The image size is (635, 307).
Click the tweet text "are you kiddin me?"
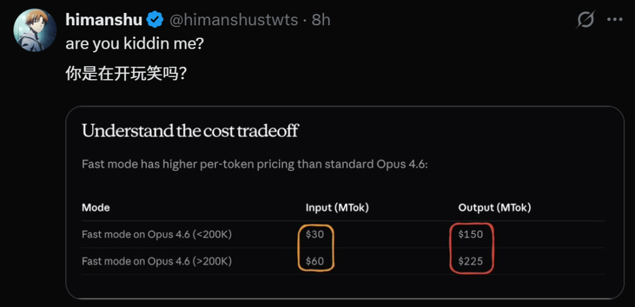click(x=134, y=44)
